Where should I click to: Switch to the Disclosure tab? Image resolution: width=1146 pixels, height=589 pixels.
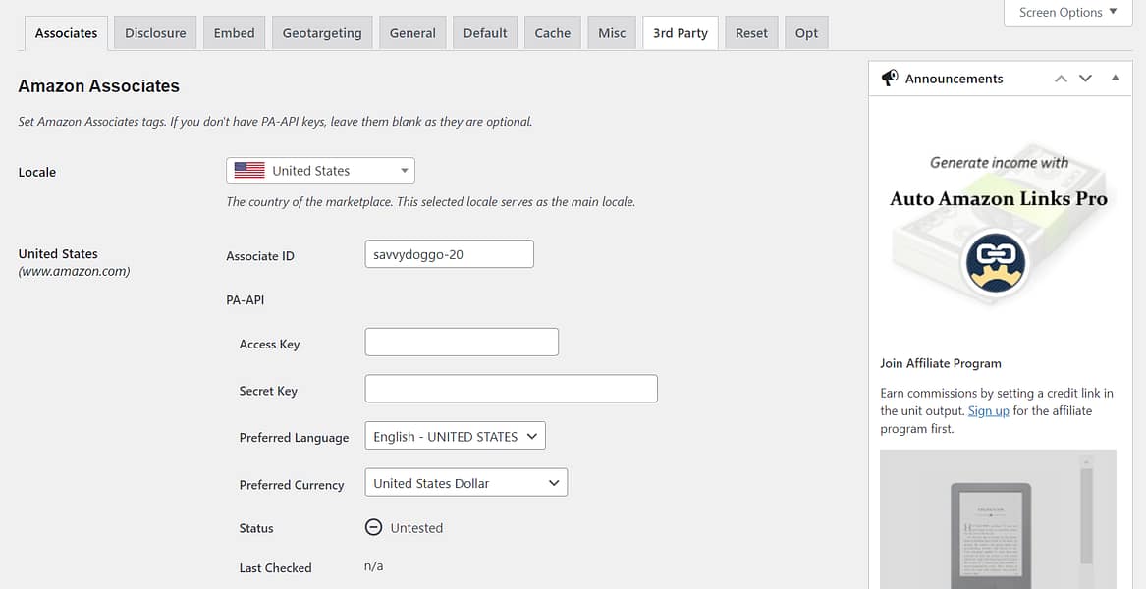[x=154, y=32]
